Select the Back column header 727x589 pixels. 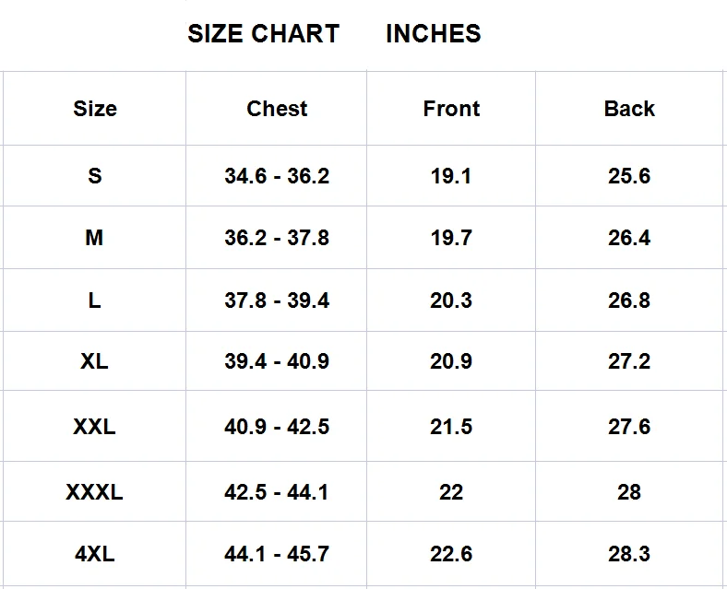click(x=629, y=109)
